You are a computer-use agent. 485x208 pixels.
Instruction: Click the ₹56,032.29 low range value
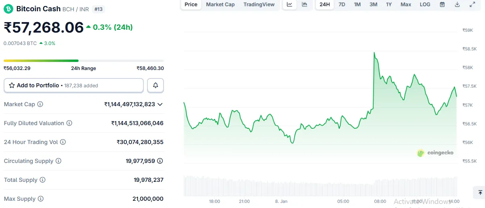coord(17,68)
